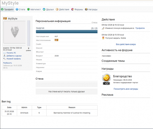Click the Энергия progress bar
This screenshot has height=129, width=153.
(x=67, y=31)
